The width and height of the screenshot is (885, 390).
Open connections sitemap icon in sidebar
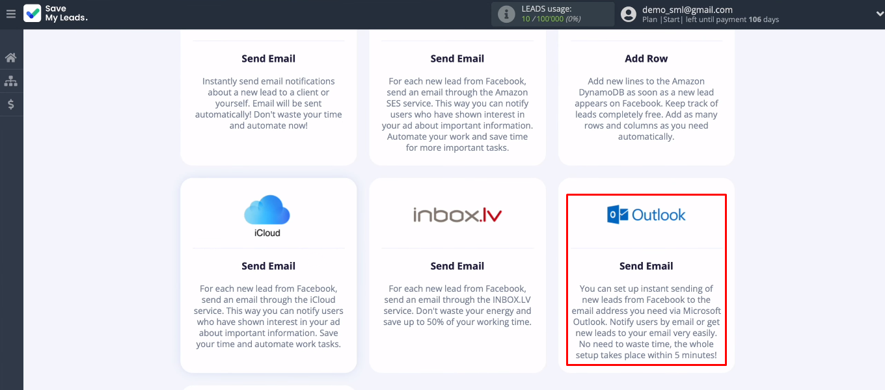[11, 81]
